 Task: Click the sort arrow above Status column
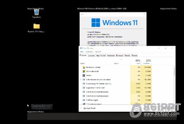pos(121,60)
